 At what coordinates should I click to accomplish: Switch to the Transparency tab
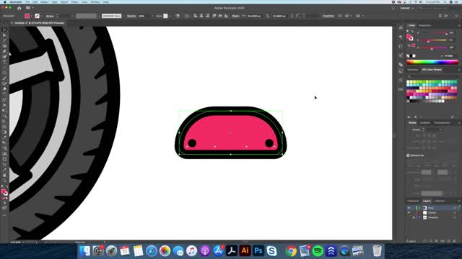coord(442,123)
